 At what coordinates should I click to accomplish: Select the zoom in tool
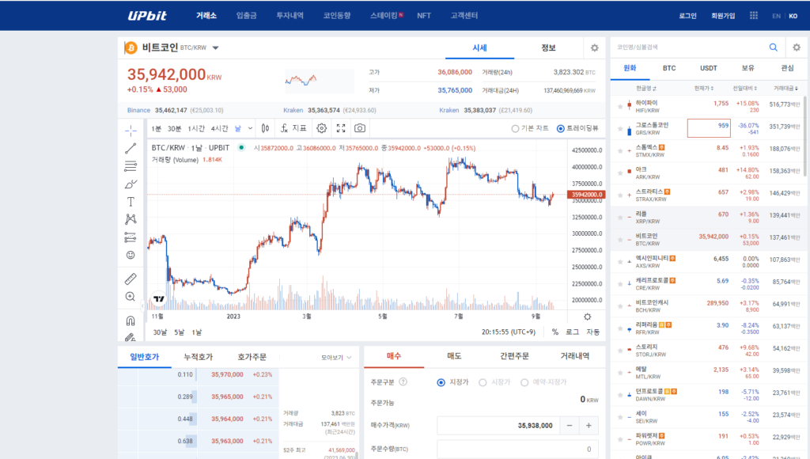[131, 297]
